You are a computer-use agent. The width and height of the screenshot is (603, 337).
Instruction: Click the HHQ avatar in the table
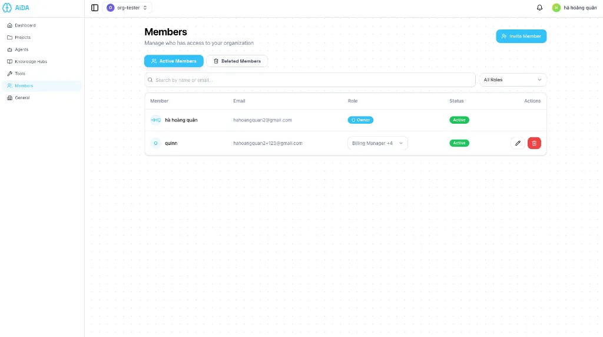click(x=155, y=120)
